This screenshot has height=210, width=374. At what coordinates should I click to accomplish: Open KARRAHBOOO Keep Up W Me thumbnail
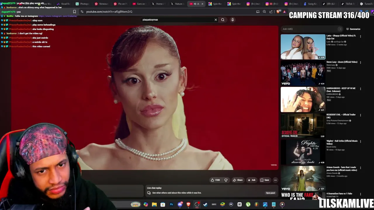[x=303, y=99]
